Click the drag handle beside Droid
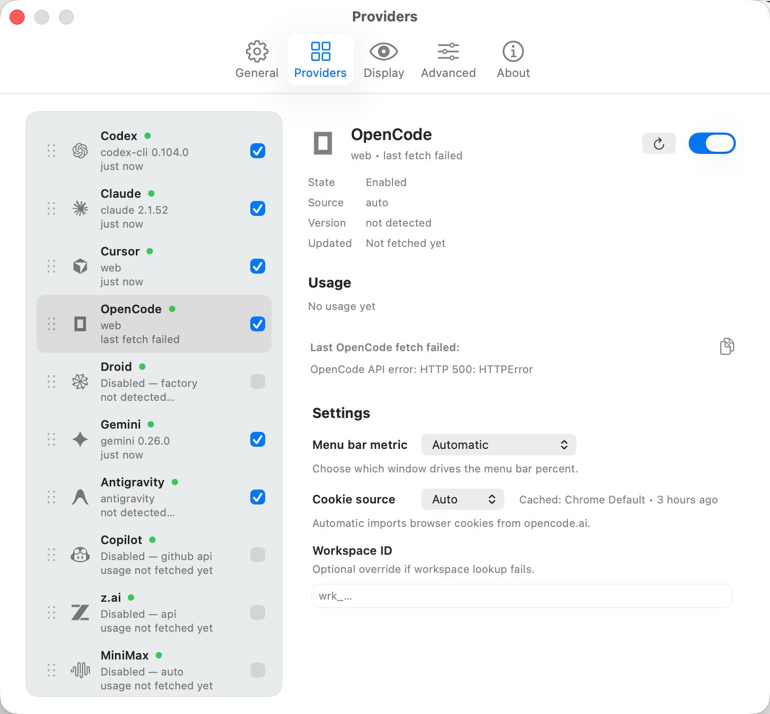 (x=51, y=382)
